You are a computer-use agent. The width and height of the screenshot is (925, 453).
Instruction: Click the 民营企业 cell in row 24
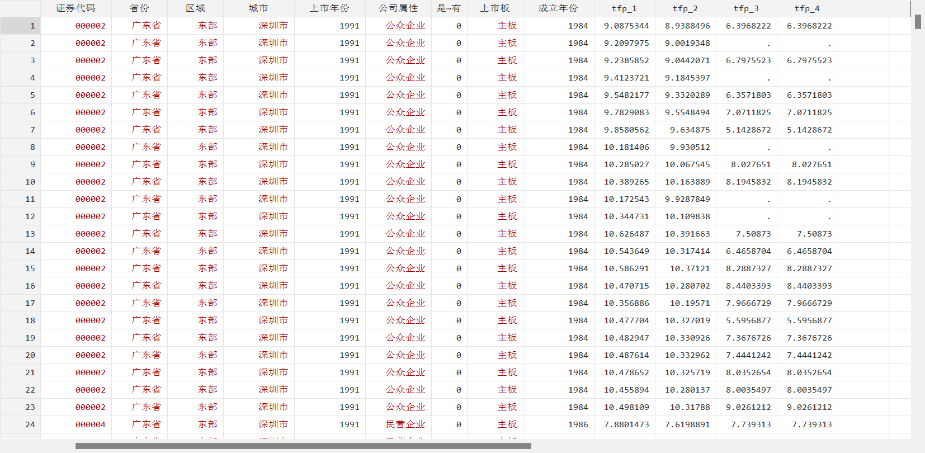[405, 424]
